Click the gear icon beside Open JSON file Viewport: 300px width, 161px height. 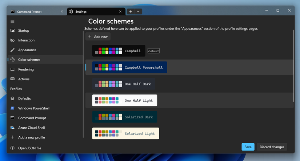[x=12, y=148]
